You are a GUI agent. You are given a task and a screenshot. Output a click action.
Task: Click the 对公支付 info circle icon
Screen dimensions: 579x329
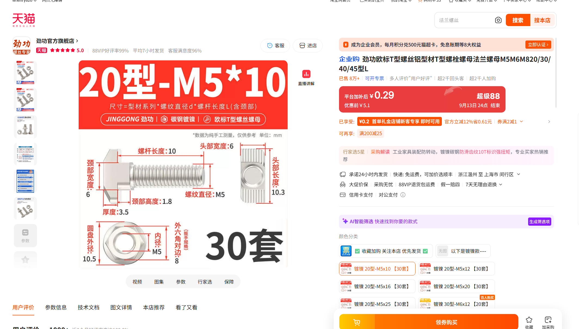click(403, 195)
